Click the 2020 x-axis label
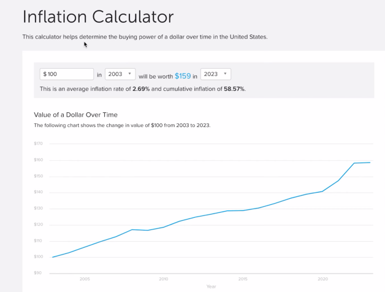This screenshot has height=292, width=385. pos(322,279)
